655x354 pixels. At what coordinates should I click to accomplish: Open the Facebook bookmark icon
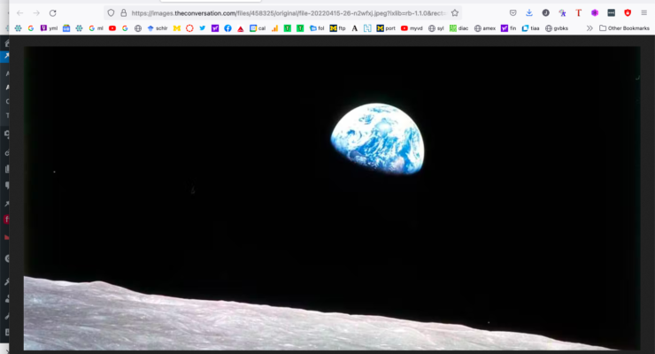(227, 28)
